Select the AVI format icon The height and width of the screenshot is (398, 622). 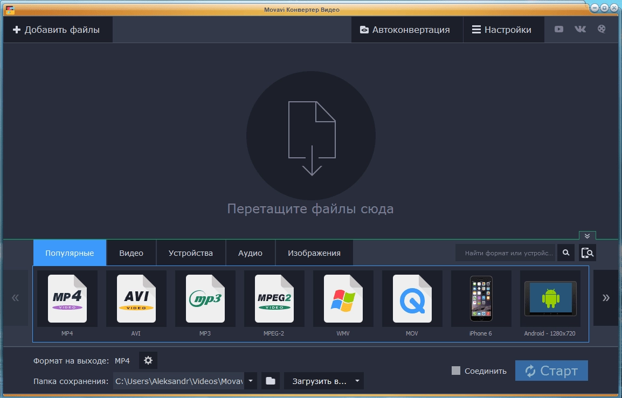(136, 298)
